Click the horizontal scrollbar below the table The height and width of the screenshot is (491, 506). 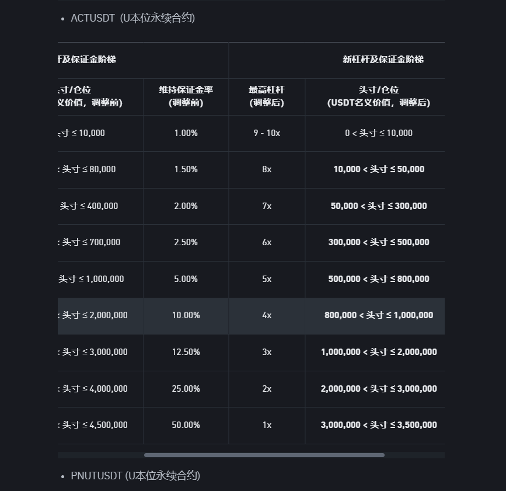(264, 455)
